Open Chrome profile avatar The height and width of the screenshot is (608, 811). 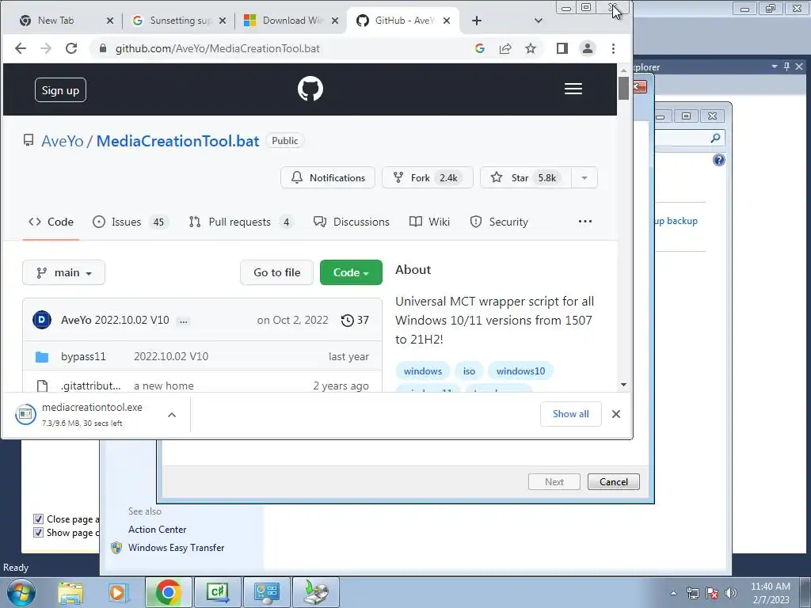[588, 48]
